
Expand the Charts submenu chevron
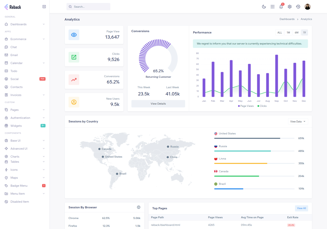click(x=44, y=157)
